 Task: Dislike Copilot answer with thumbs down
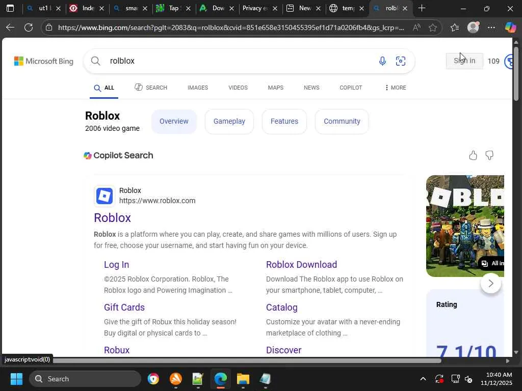coord(489,155)
